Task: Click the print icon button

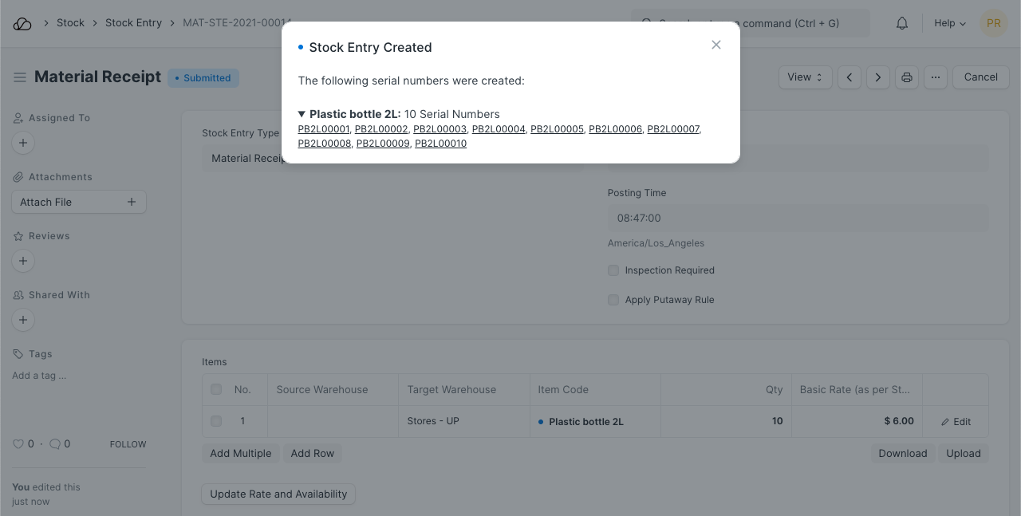Action: point(906,77)
